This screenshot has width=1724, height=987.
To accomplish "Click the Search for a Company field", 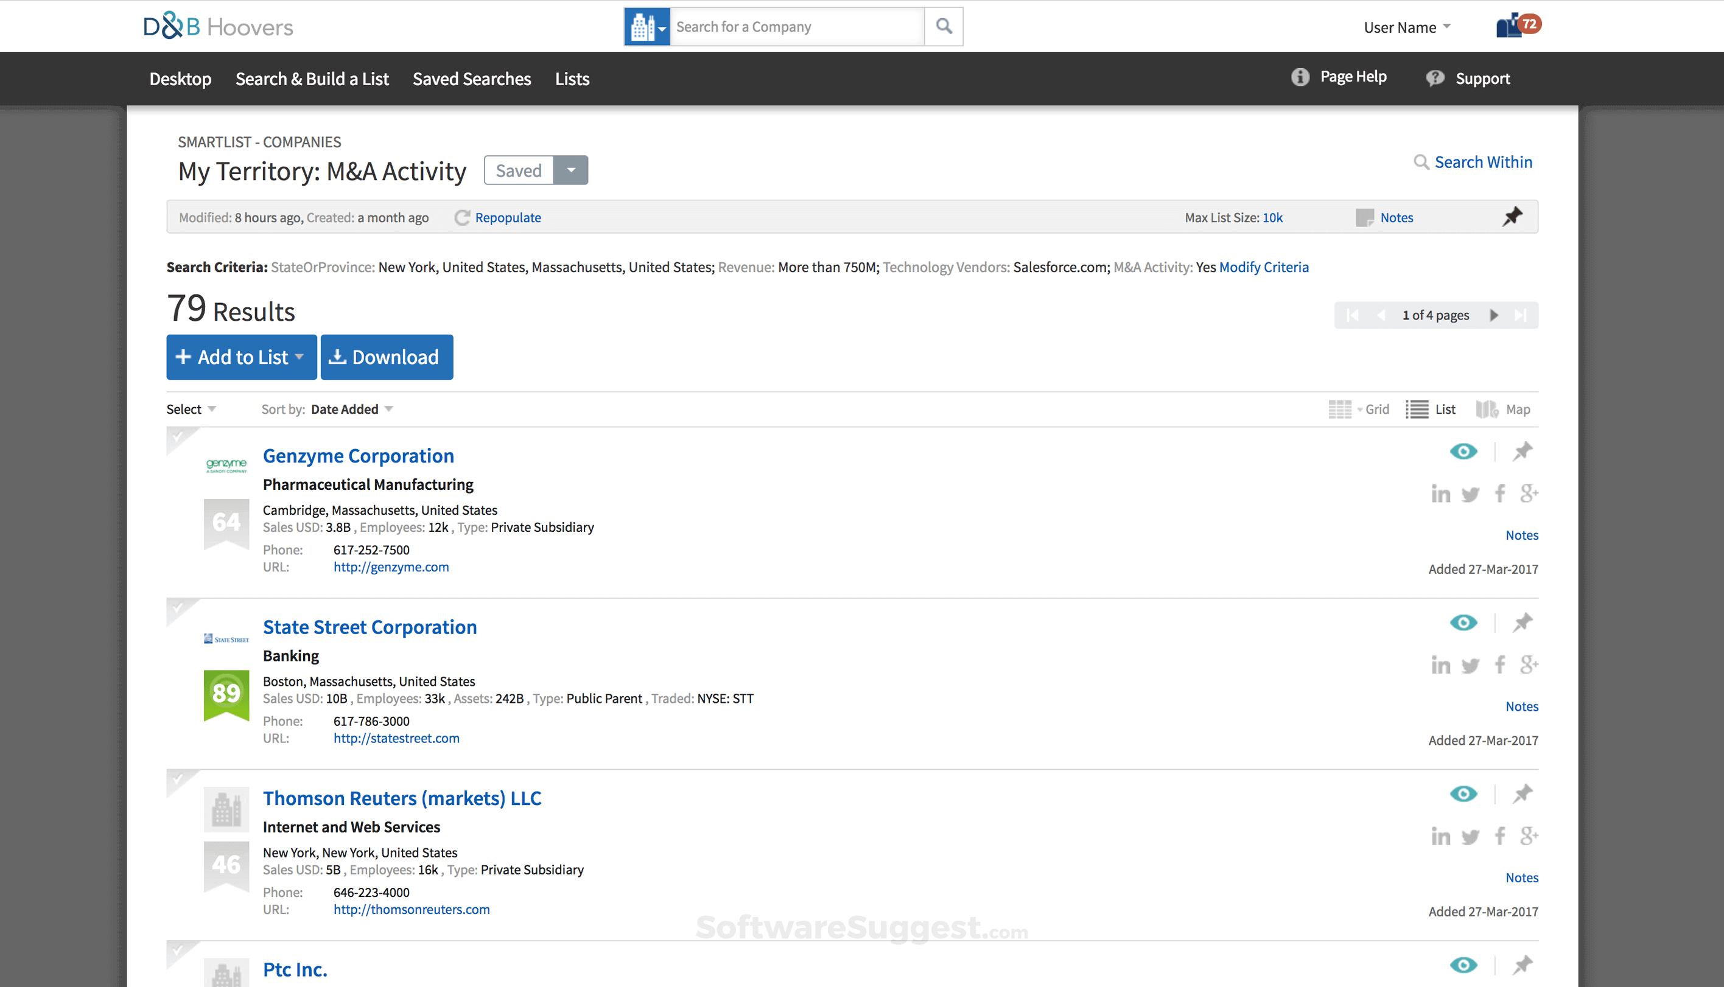I will click(797, 26).
